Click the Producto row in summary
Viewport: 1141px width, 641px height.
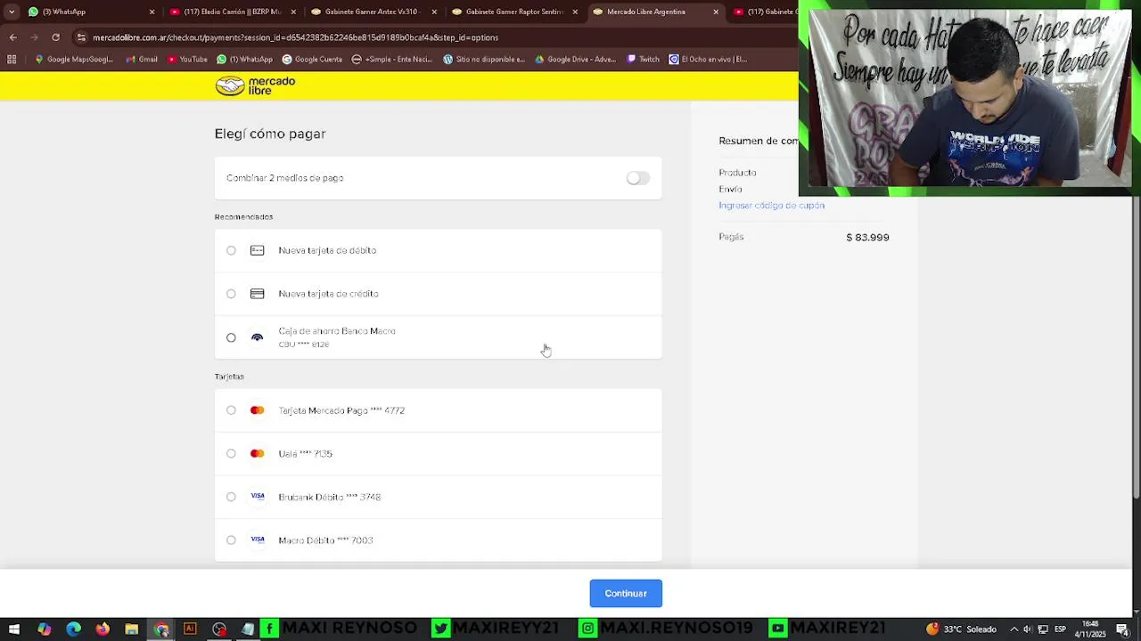(737, 173)
